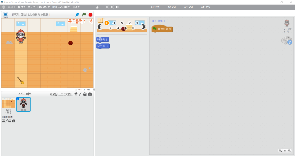The width and height of the screenshot is (295, 156).
Task: Select the orange level 1 marker
Action: (106, 23)
